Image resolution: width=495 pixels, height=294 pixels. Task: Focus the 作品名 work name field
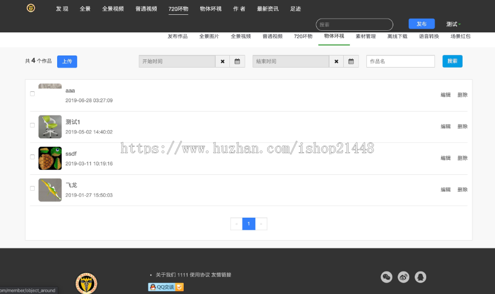pos(400,61)
